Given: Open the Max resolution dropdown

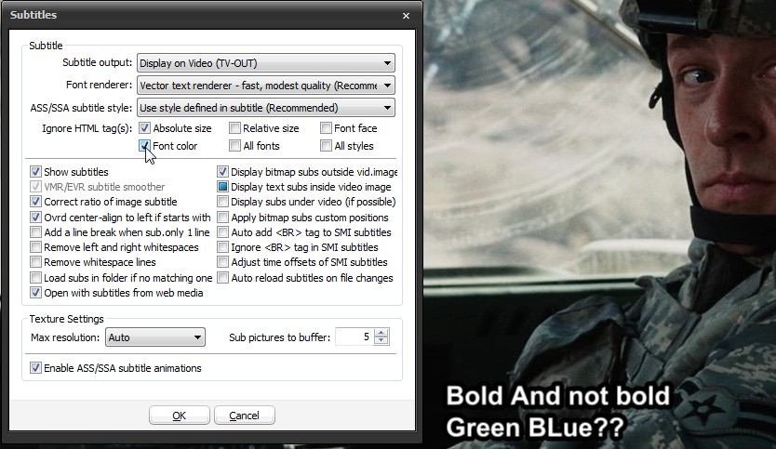Looking at the screenshot, I should coord(154,337).
